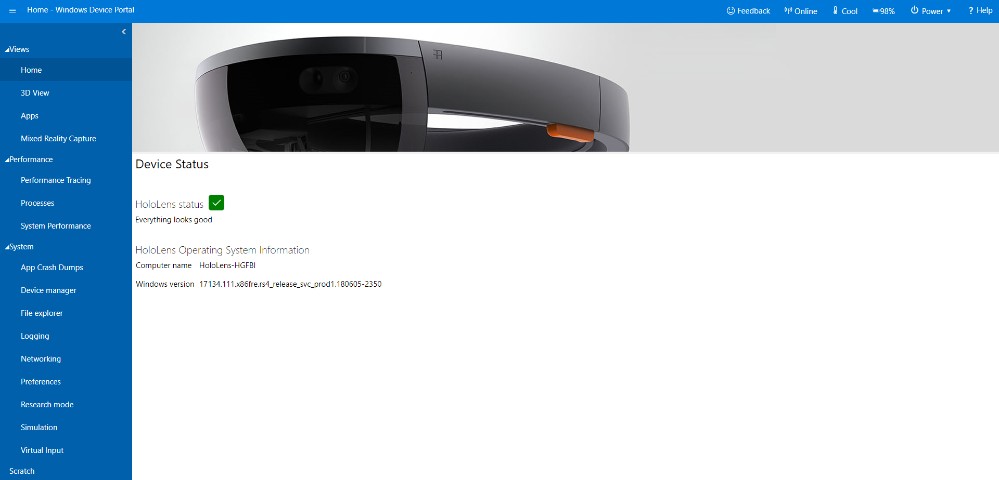Open the Preferences page

pos(66,382)
